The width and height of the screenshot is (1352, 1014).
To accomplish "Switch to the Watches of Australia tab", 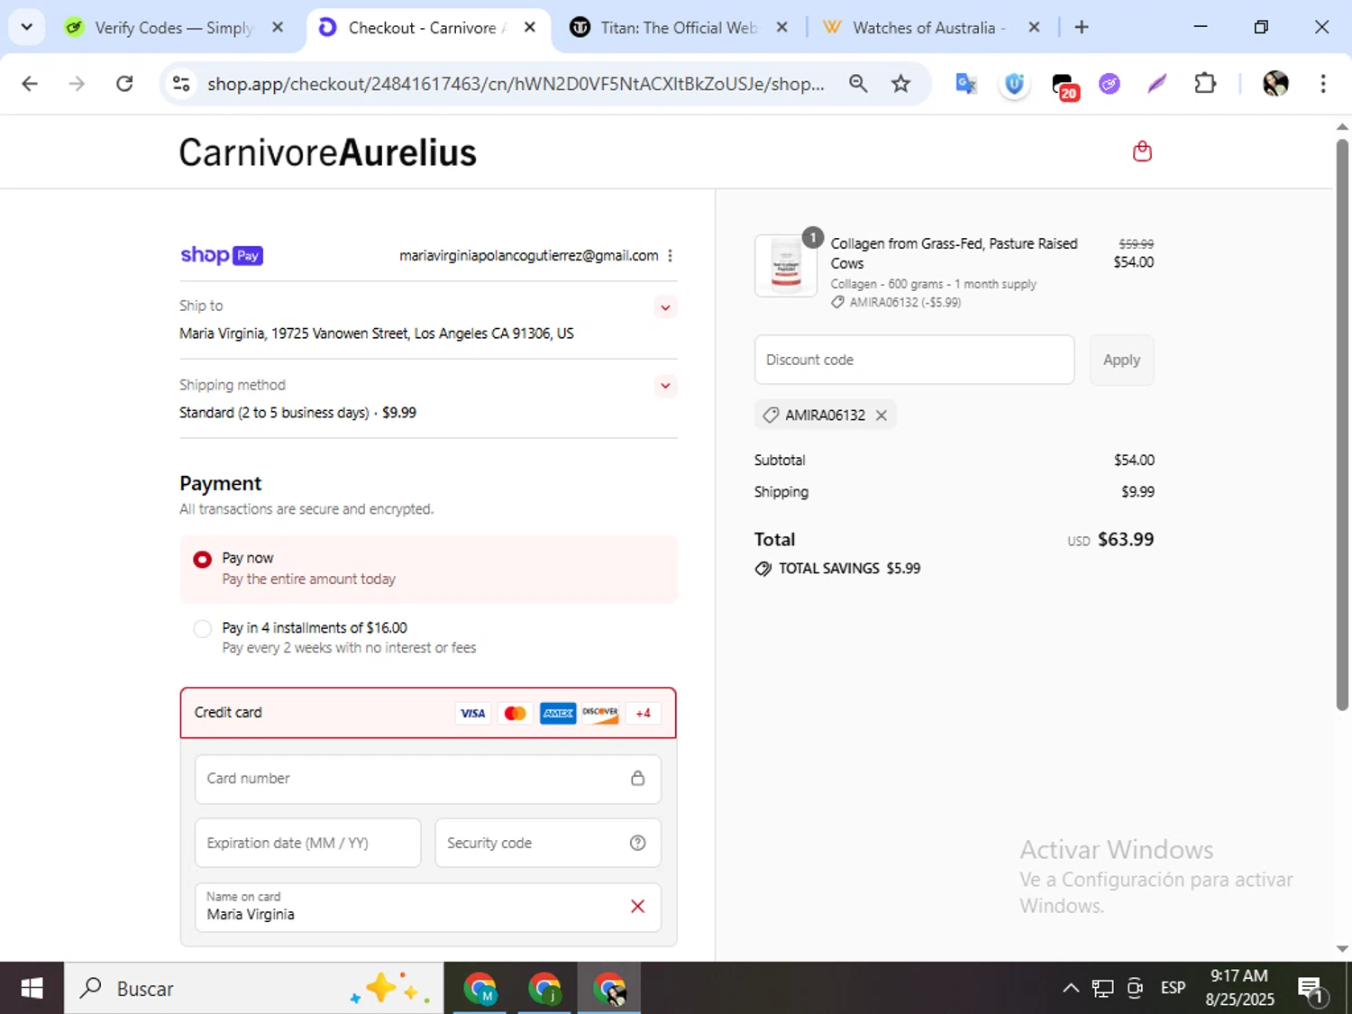I will pos(930,28).
